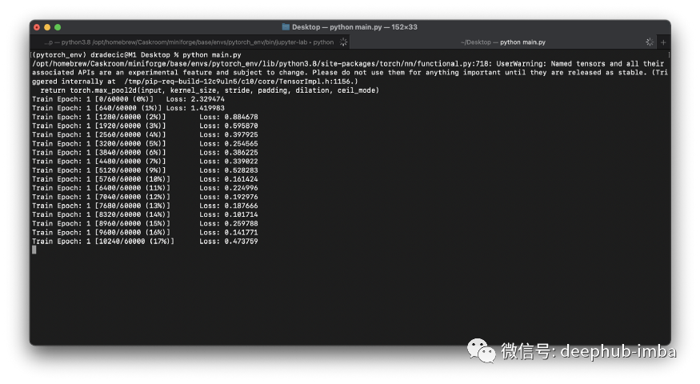This screenshot has width=700, height=384.
Task: Click the progress text [1920/60000 (3%)]
Action: [130, 126]
